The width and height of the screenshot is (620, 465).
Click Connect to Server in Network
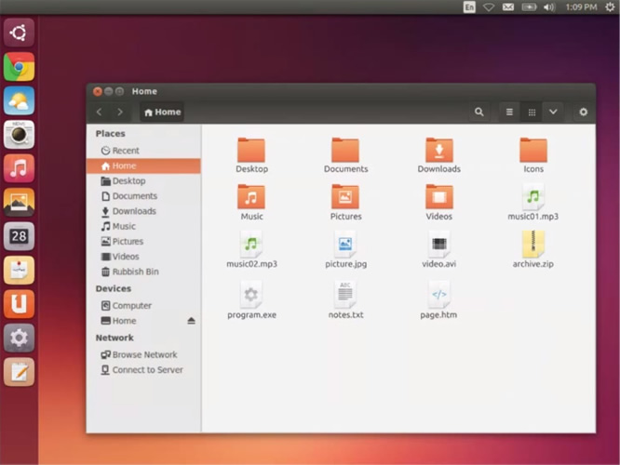coord(147,369)
